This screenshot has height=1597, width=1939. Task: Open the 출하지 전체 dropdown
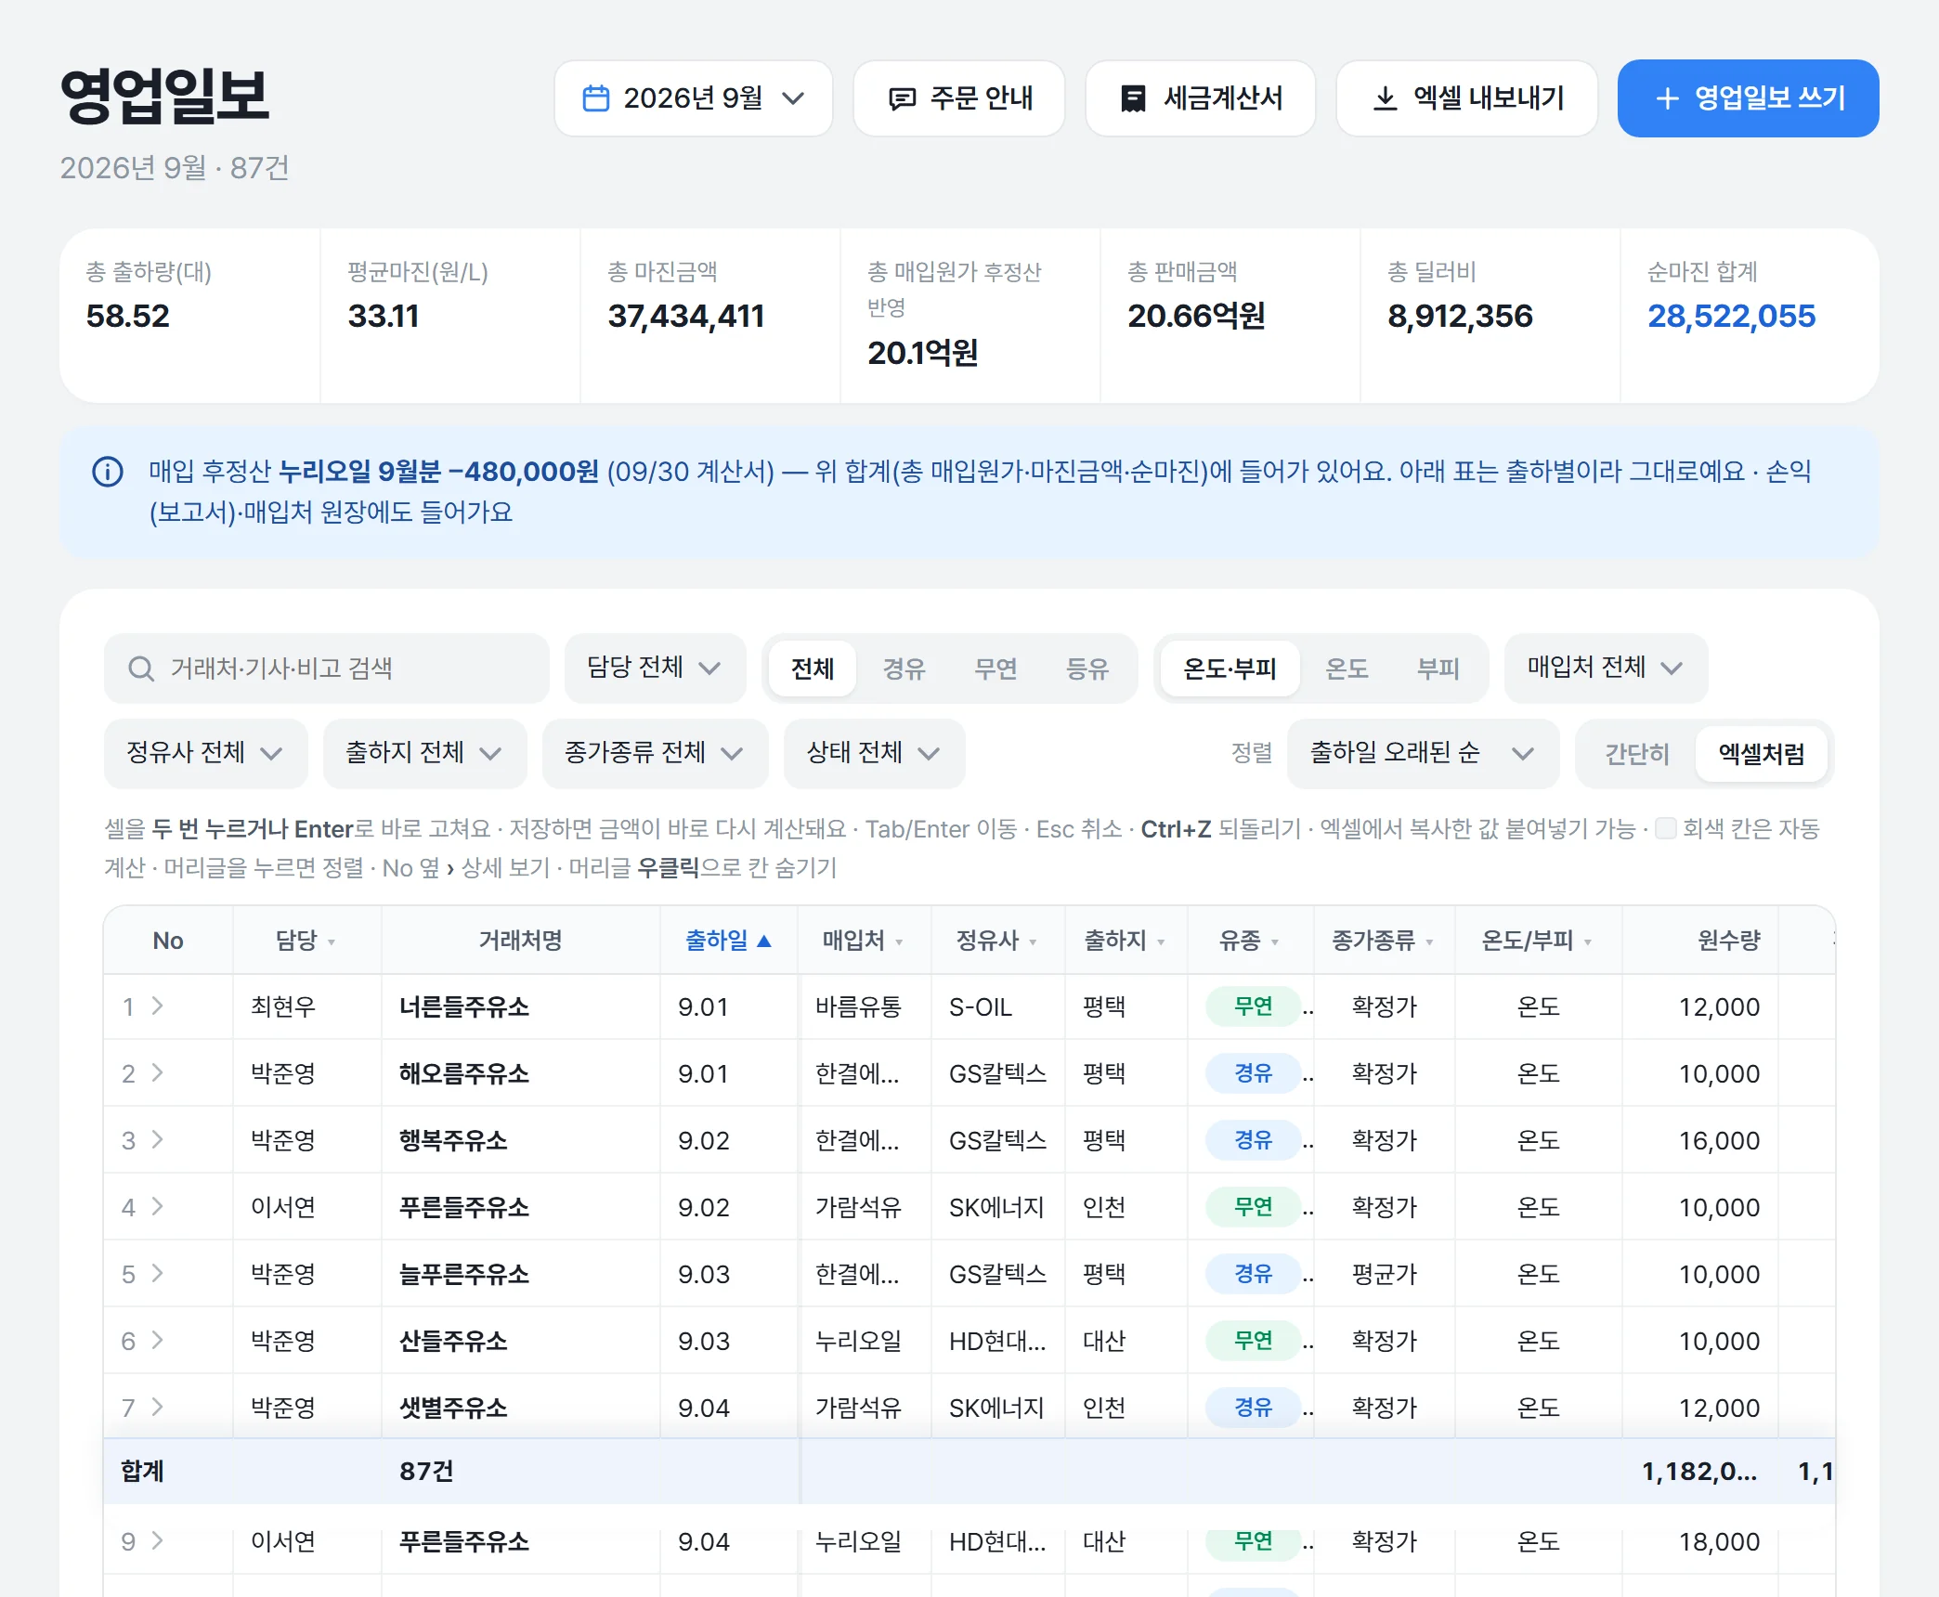point(424,753)
